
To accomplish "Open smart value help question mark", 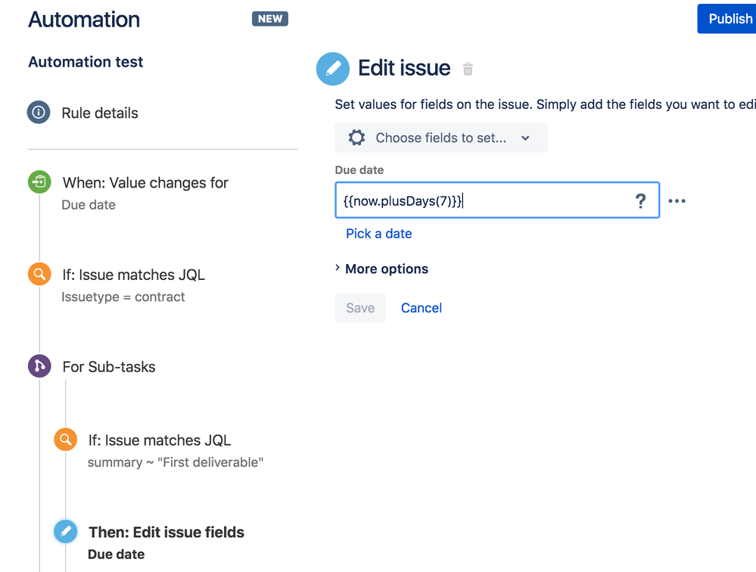I will [640, 201].
